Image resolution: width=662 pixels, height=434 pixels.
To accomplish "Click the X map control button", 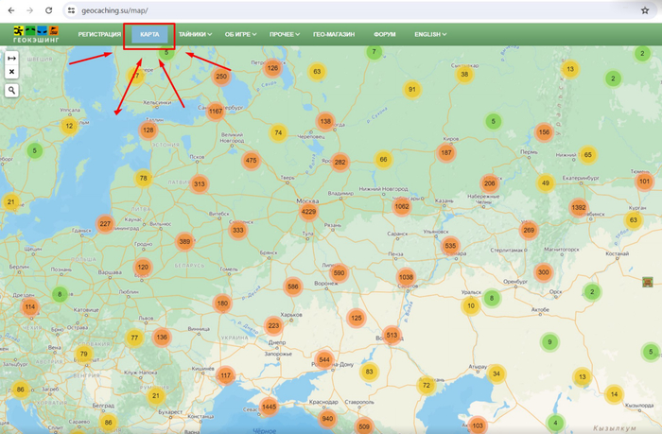I will pyautogui.click(x=12, y=72).
